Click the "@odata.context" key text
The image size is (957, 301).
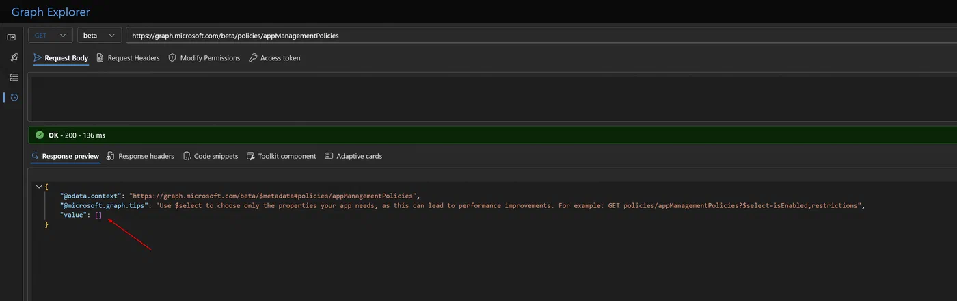coord(91,196)
